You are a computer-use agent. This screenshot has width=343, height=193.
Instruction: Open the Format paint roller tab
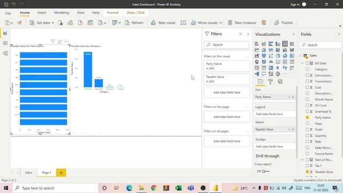pos(270,81)
